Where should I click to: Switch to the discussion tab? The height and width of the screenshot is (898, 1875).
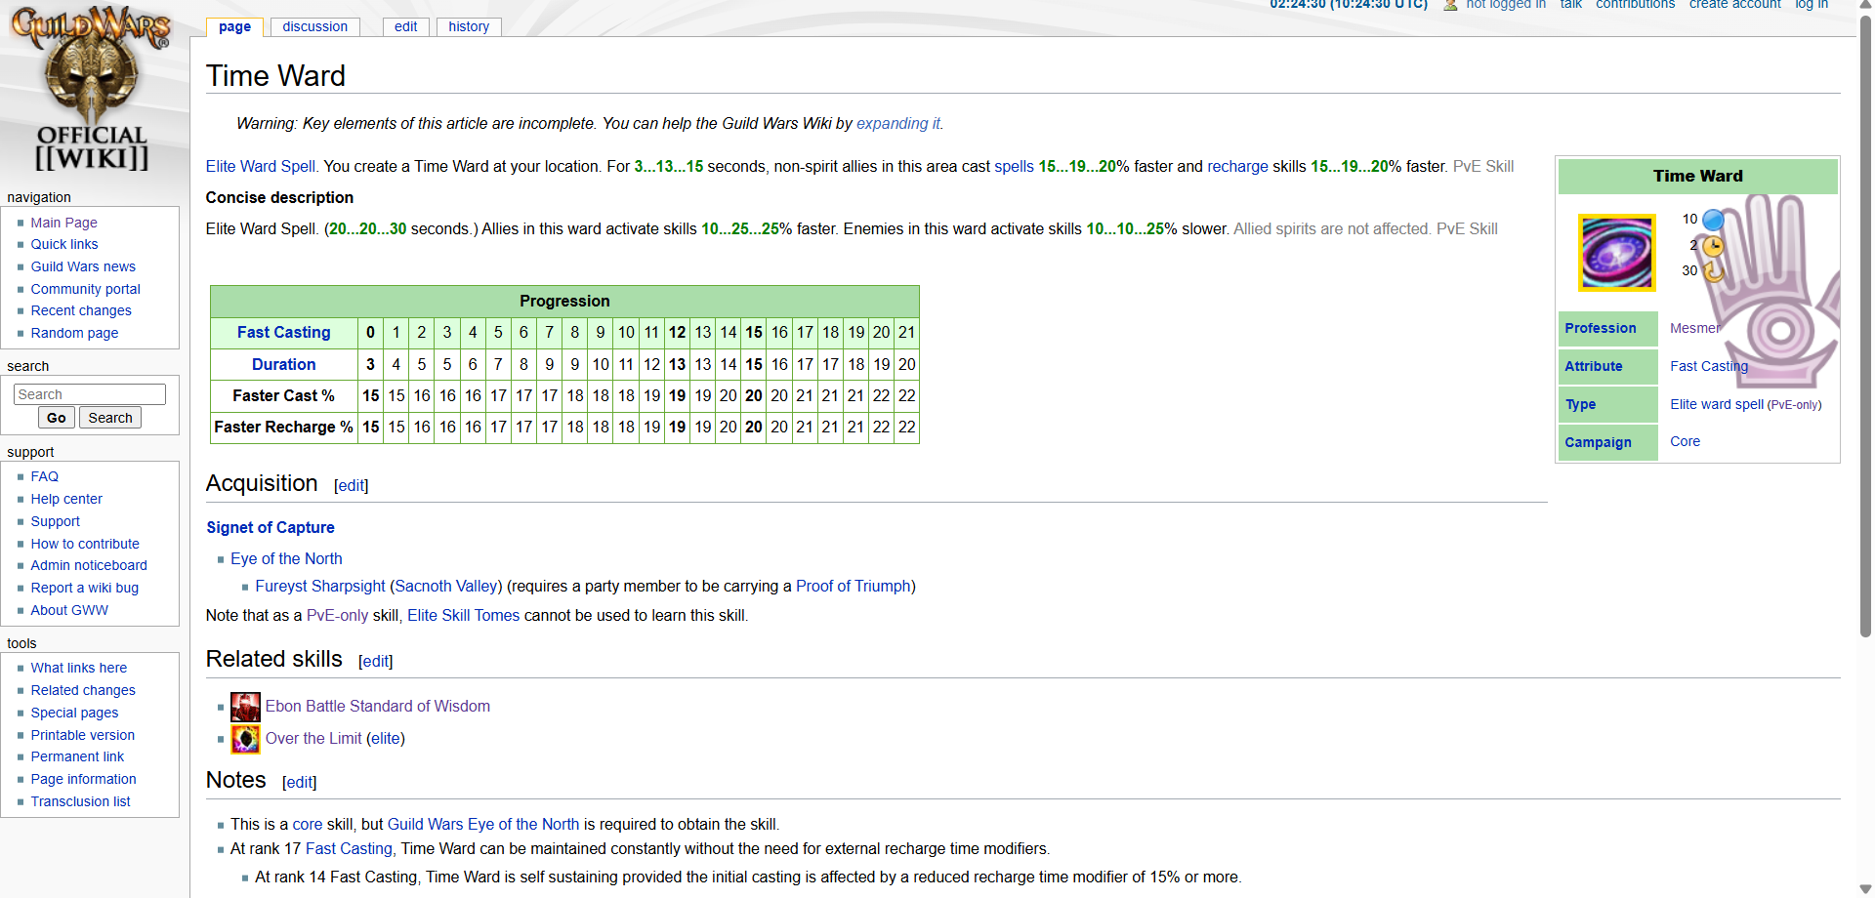click(x=314, y=26)
